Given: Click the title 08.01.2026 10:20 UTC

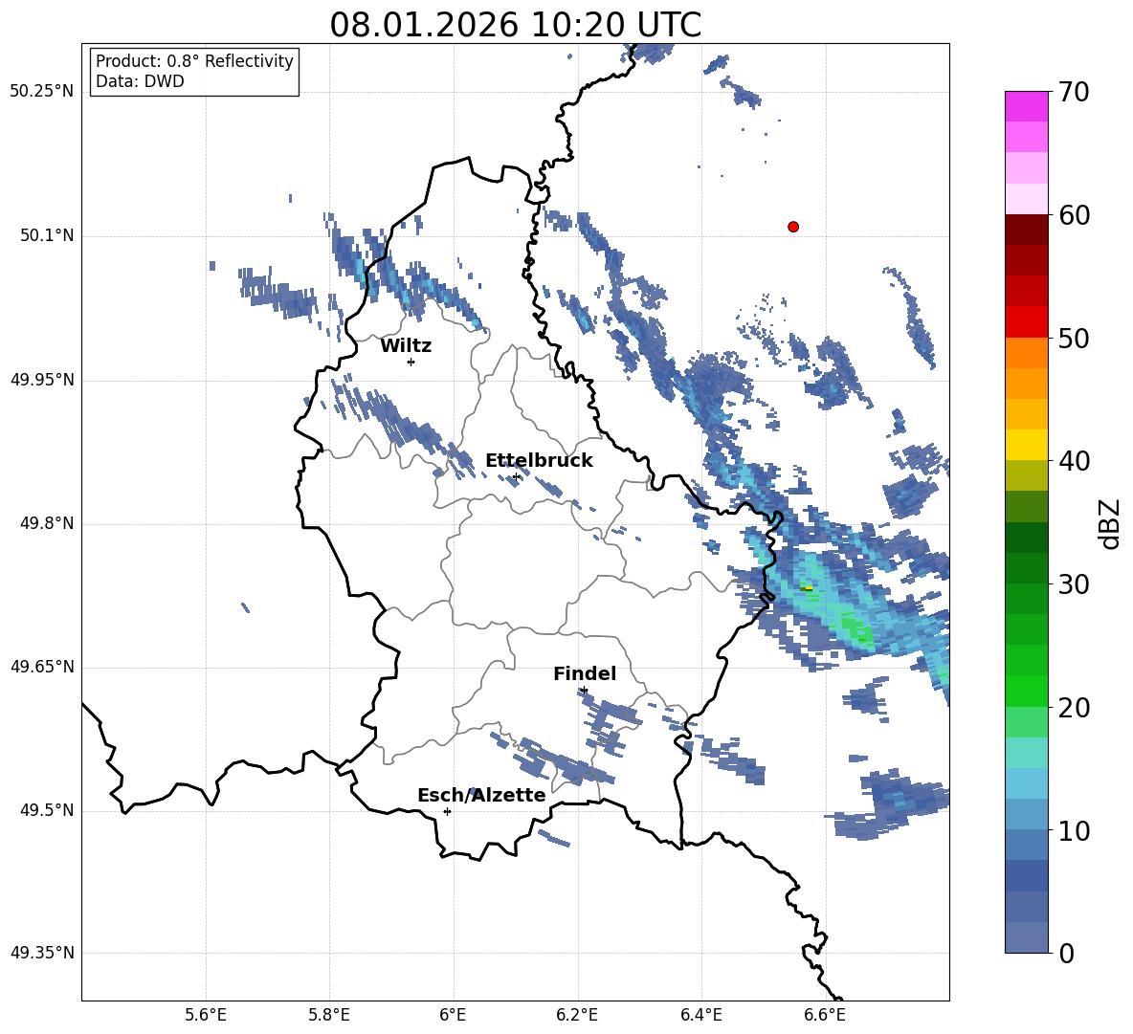Looking at the screenshot, I should [515, 25].
